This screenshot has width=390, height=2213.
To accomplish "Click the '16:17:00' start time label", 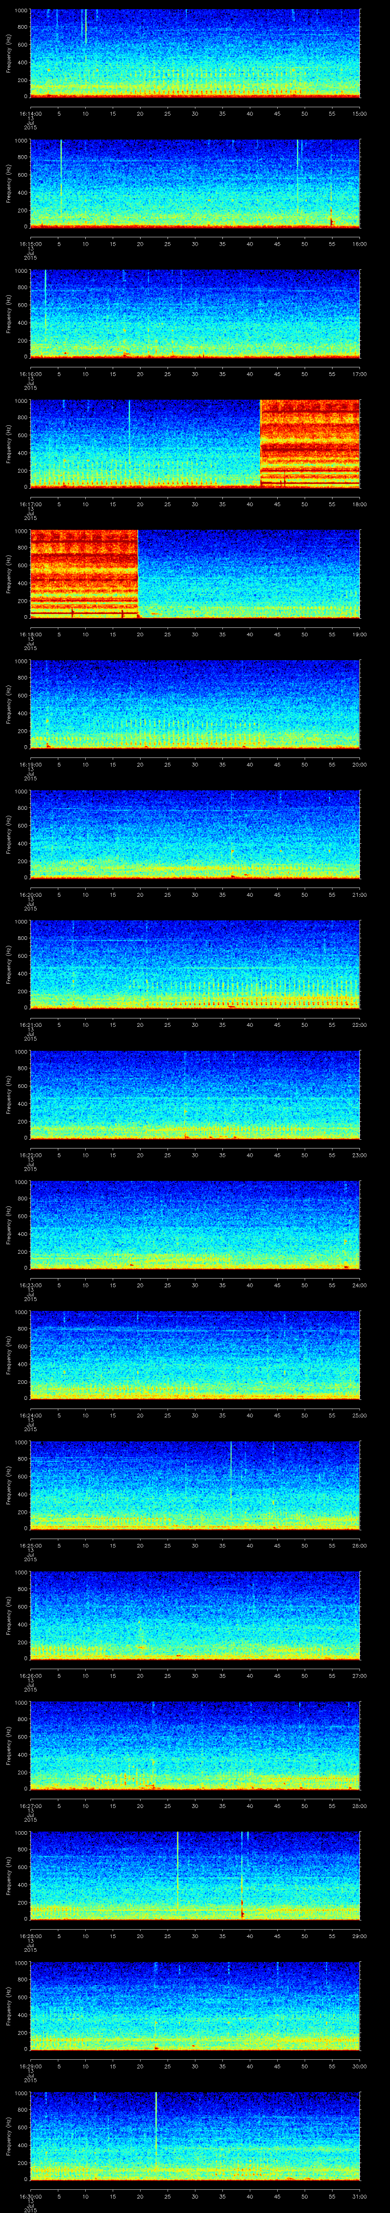I will pos(30,504).
